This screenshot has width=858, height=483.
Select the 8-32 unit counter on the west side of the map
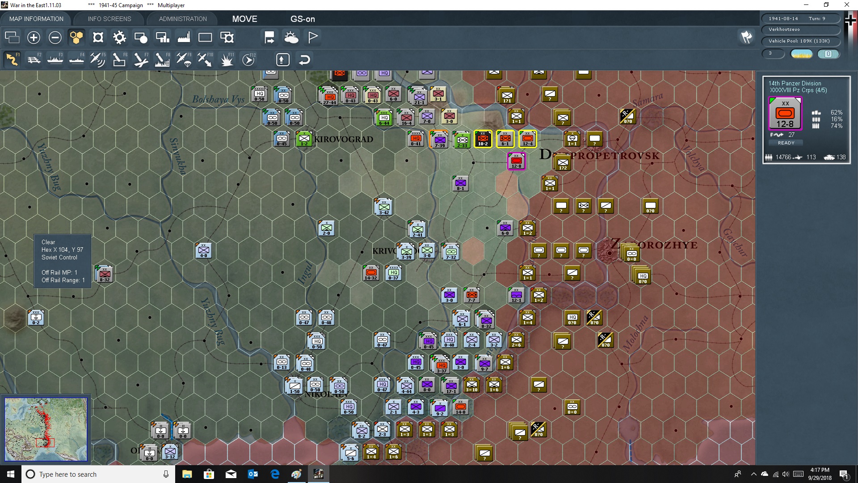click(x=104, y=274)
